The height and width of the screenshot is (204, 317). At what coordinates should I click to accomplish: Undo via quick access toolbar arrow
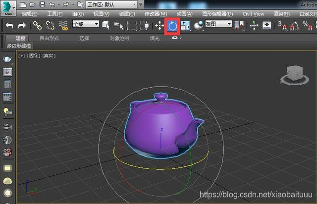[x=52, y=4]
